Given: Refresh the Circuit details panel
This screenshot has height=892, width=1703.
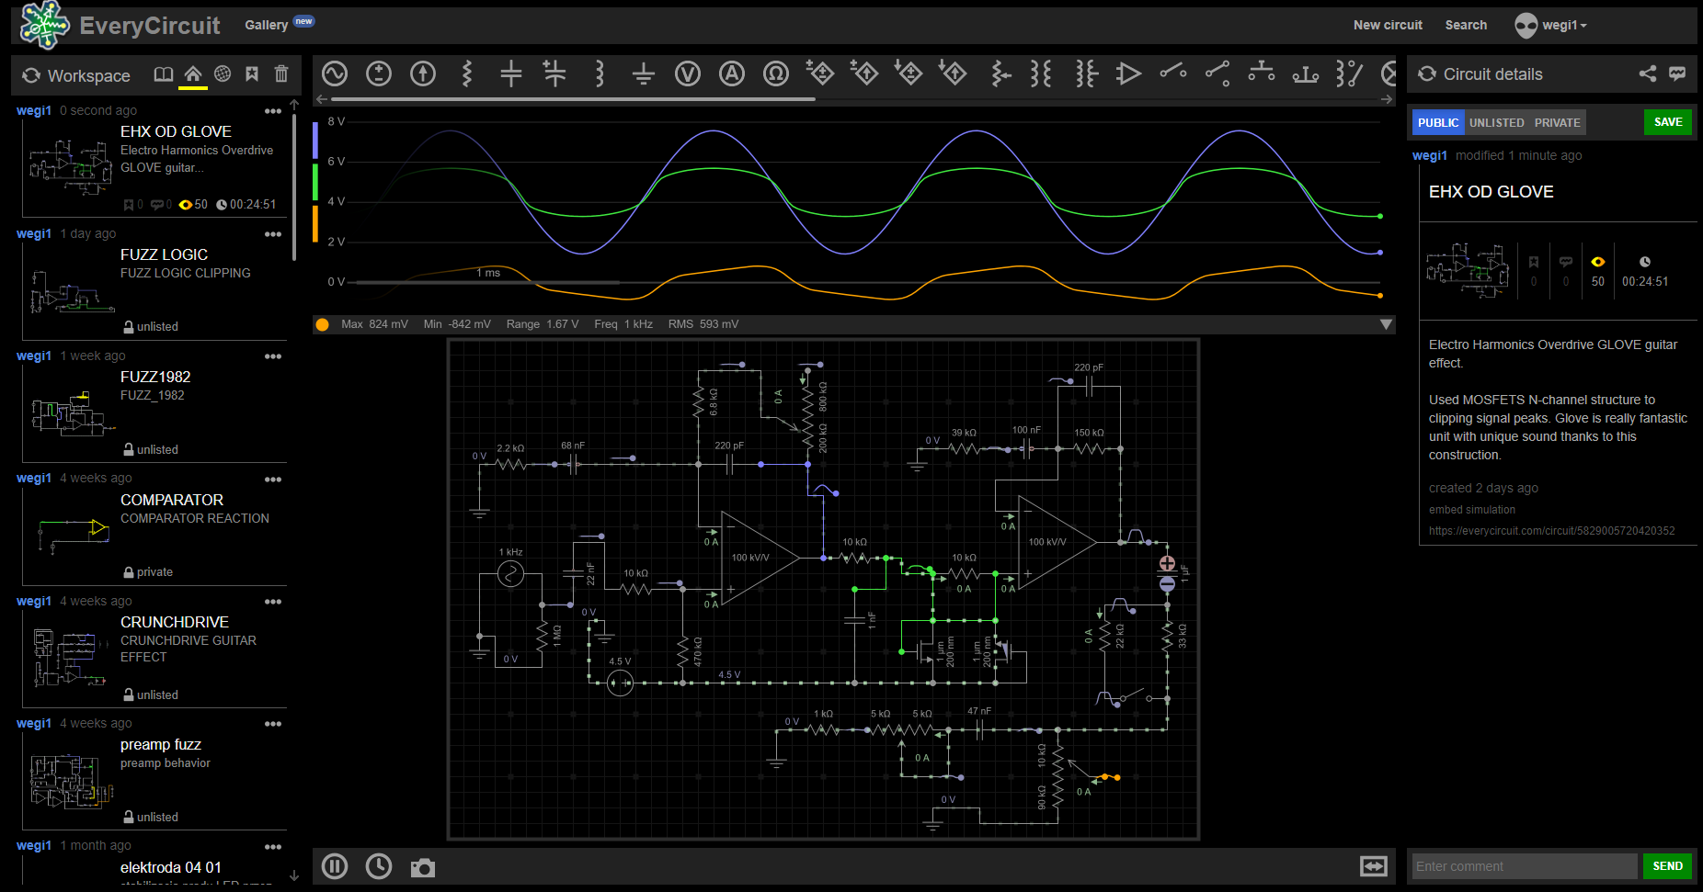Looking at the screenshot, I should click(x=1427, y=73).
